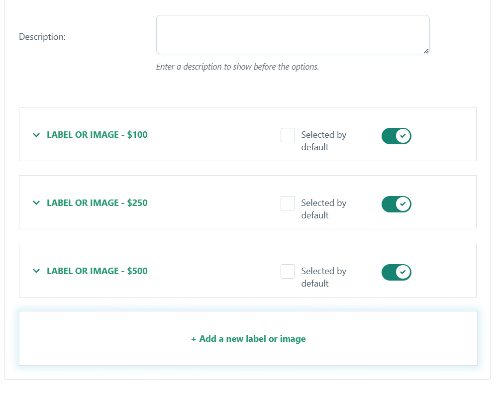Click inside the Description text area
This screenshot has width=498, height=396.
point(293,35)
